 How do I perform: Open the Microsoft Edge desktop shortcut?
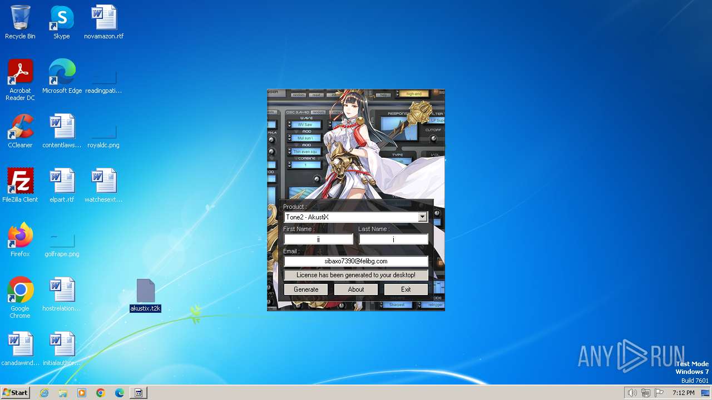tap(62, 77)
